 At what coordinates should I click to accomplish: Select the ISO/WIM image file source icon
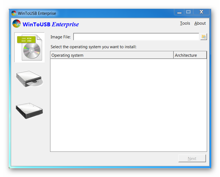click(29, 47)
